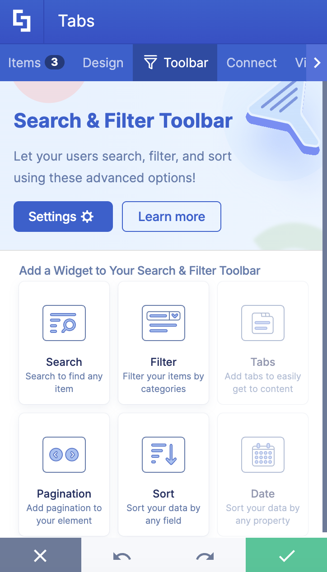Click the app logo in the header
Image resolution: width=327 pixels, height=572 pixels.
pos(21,21)
